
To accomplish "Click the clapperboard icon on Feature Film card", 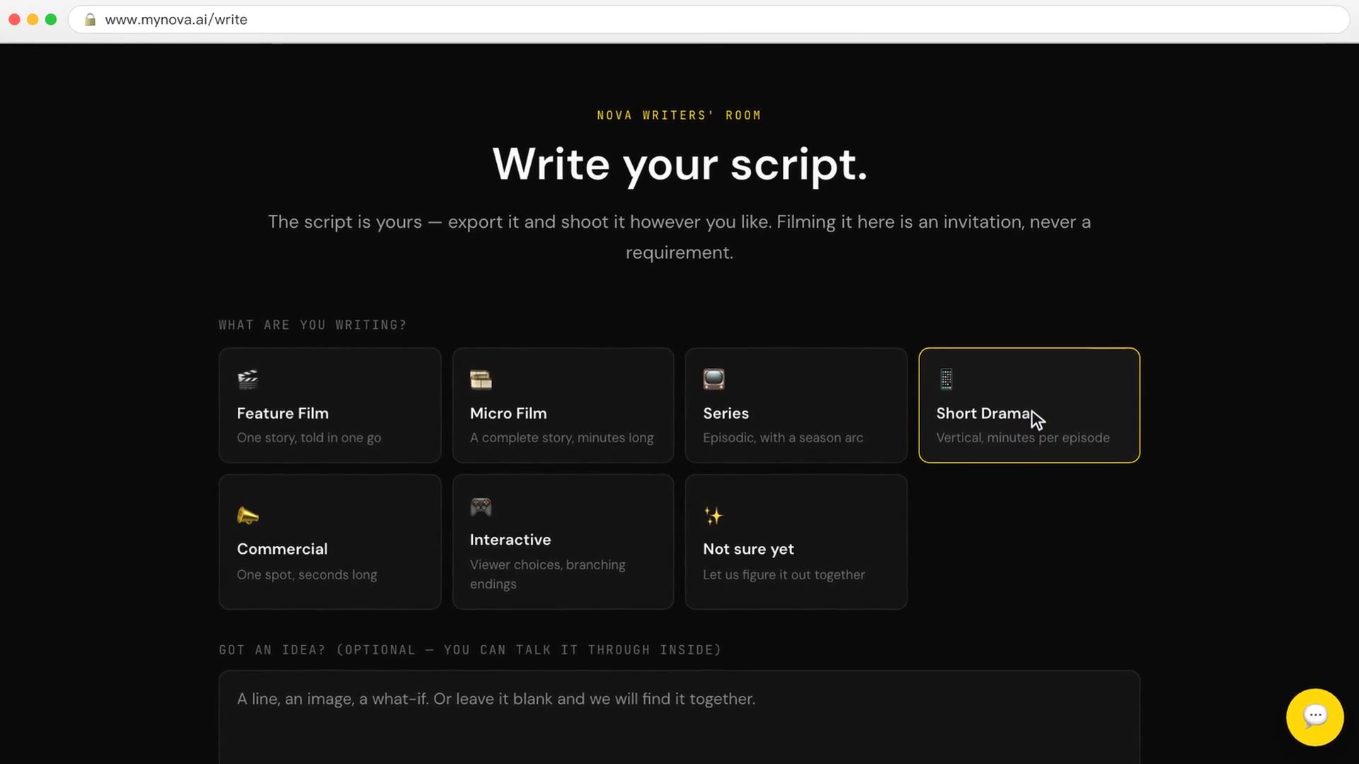I will pos(248,379).
